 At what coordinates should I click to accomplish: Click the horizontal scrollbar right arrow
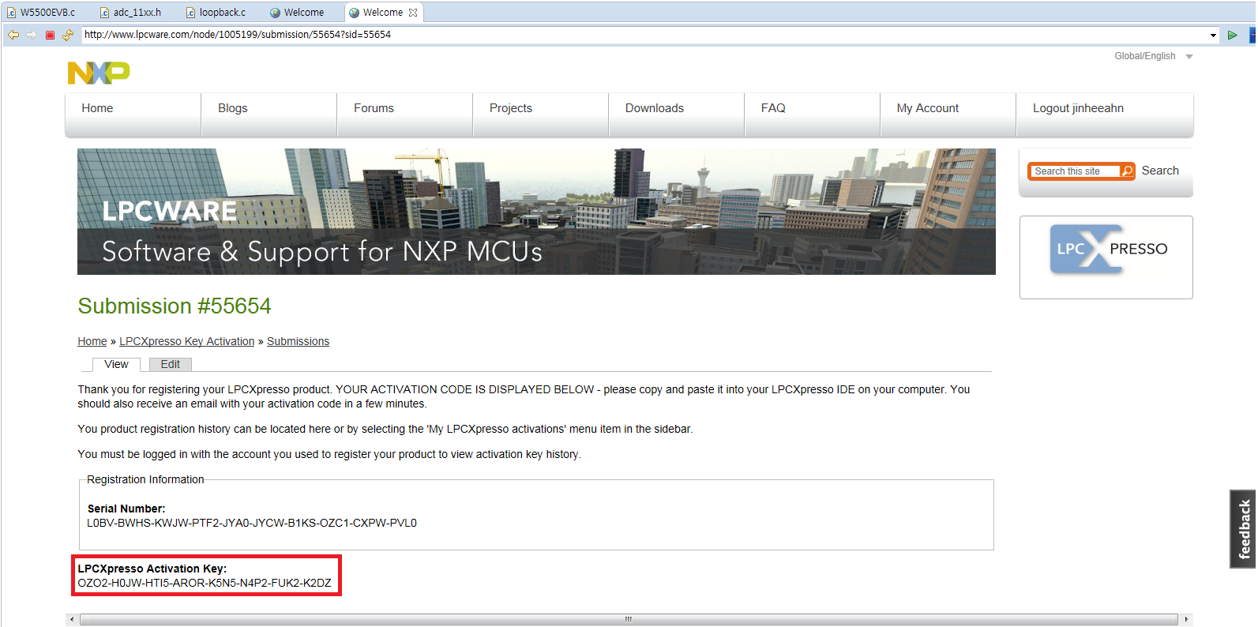pos(1186,619)
